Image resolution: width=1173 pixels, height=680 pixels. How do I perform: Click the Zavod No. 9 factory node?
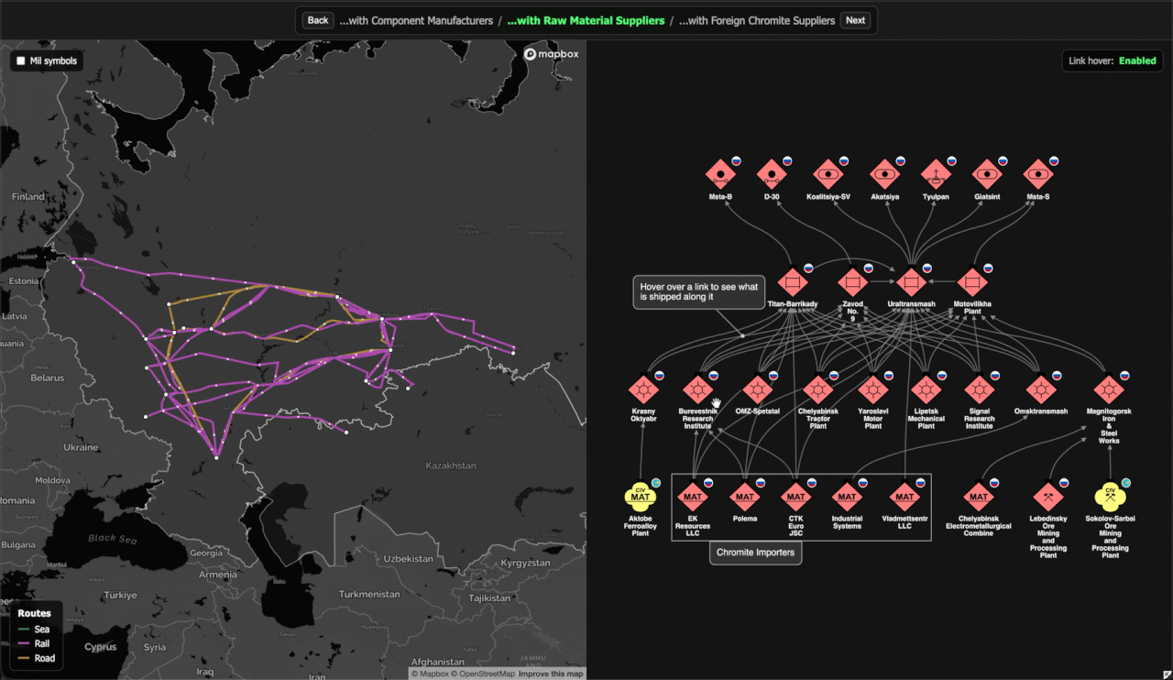[852, 281]
